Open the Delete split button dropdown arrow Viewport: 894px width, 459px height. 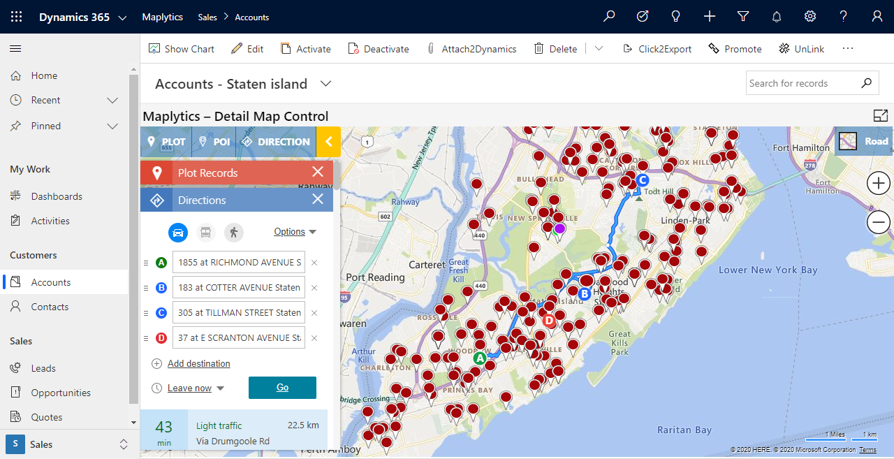click(599, 49)
